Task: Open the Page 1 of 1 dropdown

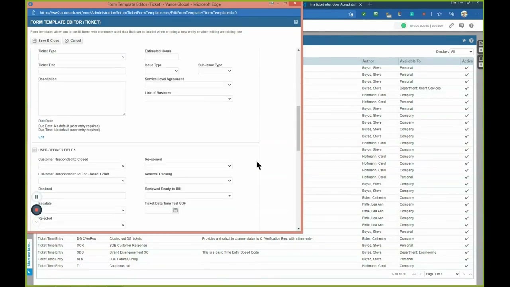Action: (x=442, y=274)
